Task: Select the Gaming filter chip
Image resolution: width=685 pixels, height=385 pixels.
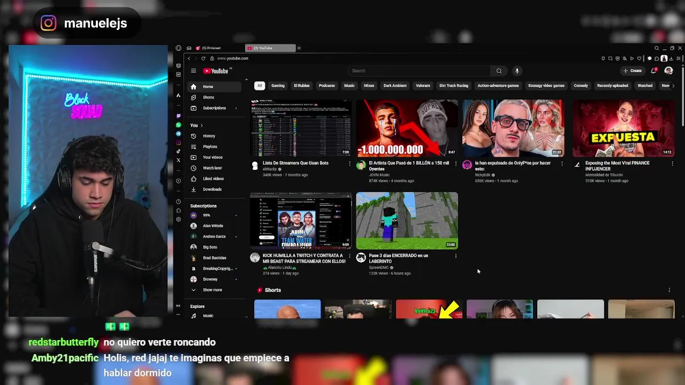Action: click(278, 86)
